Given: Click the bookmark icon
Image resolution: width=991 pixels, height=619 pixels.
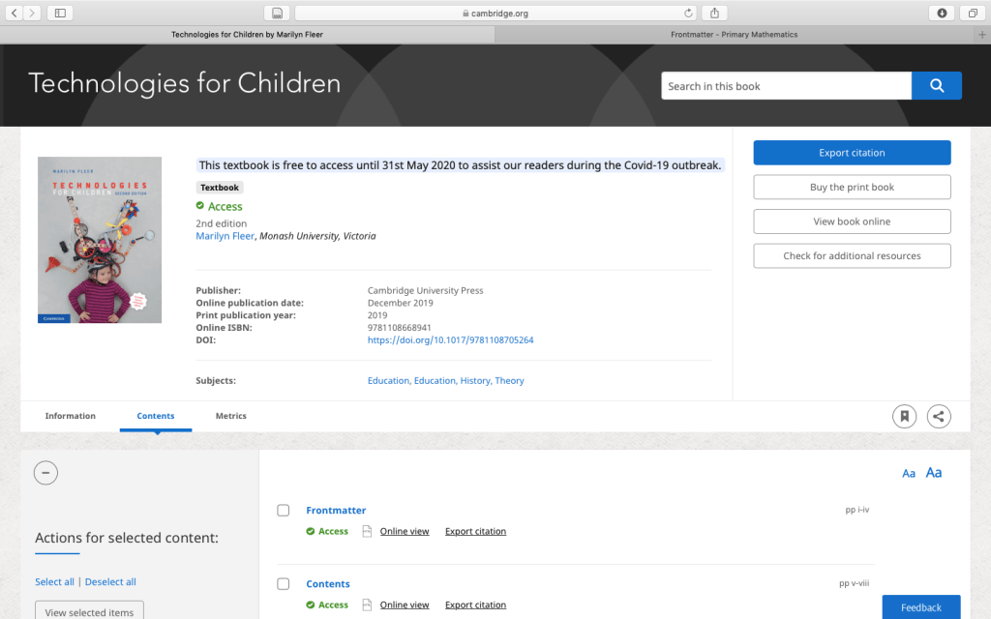Looking at the screenshot, I should 904,416.
